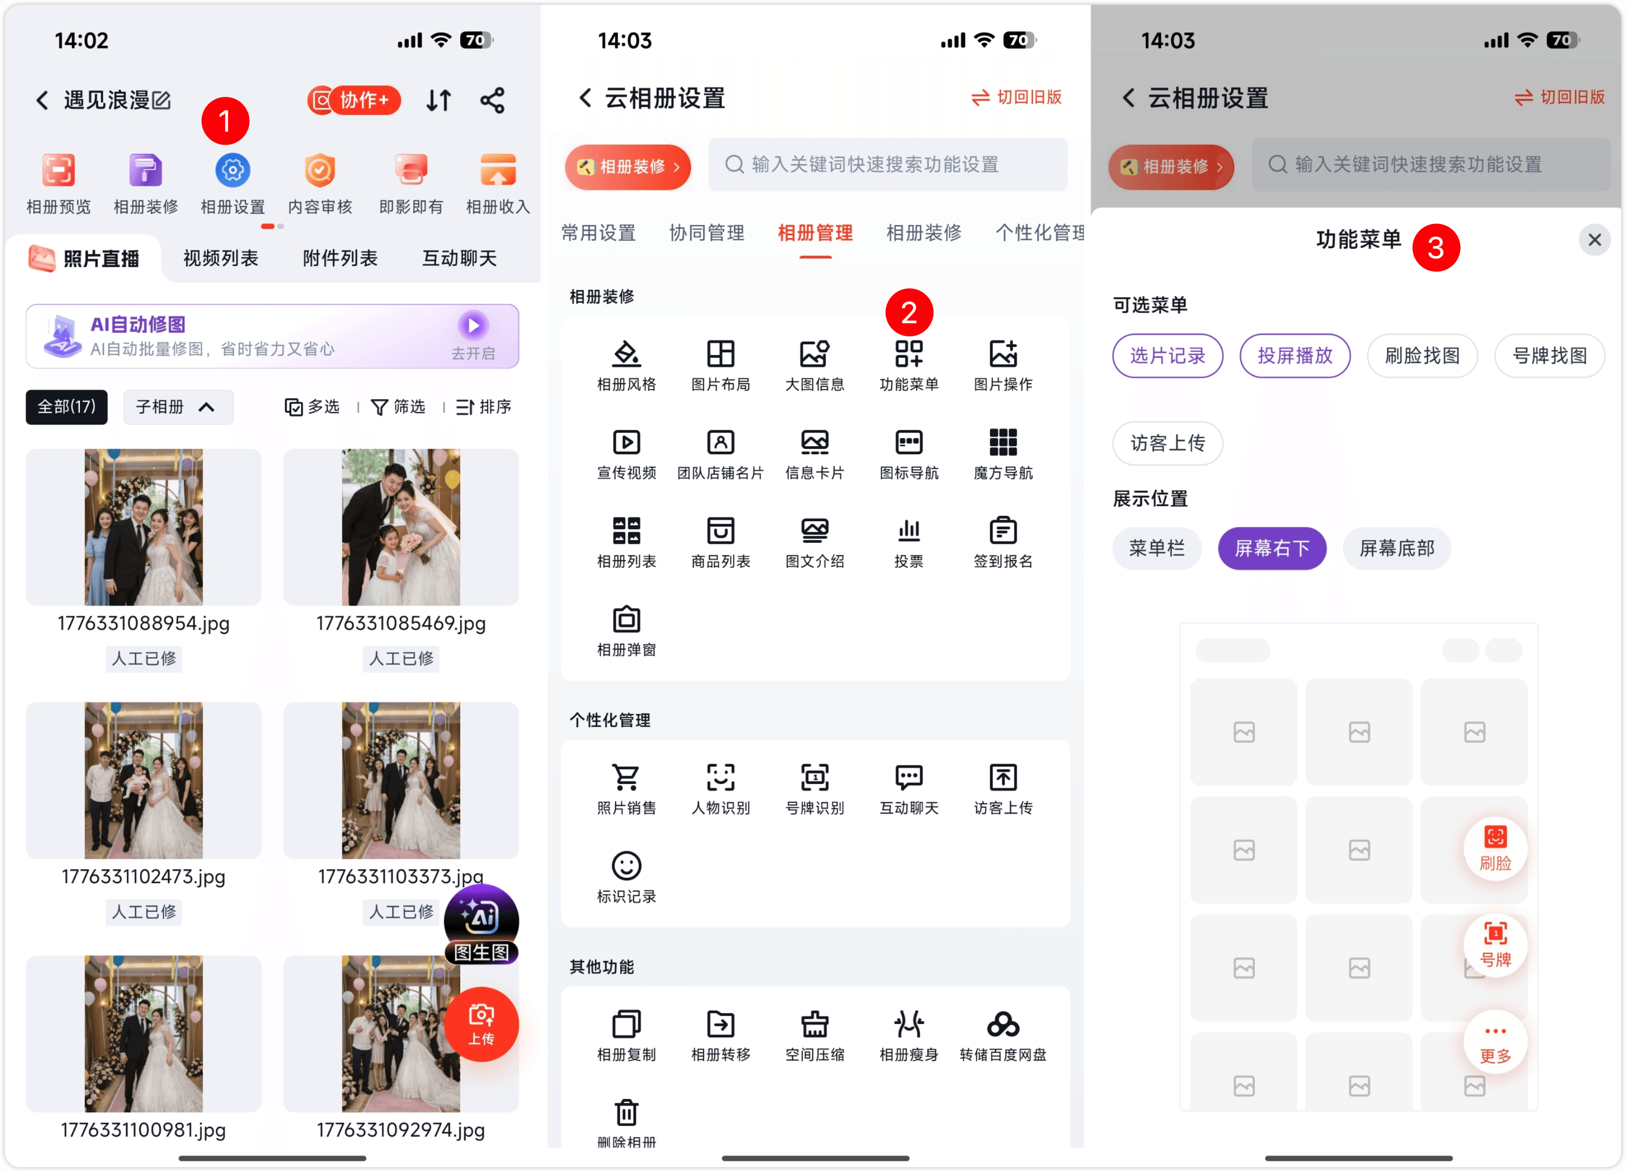The image size is (1626, 1172).
Task: Open 人物识别 face recognition icon
Action: pos(721,777)
